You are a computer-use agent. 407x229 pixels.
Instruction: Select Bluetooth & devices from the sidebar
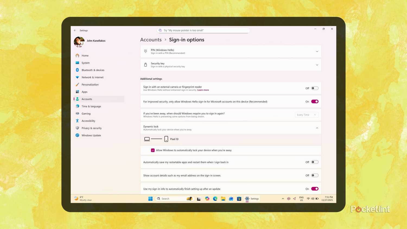[x=93, y=70]
